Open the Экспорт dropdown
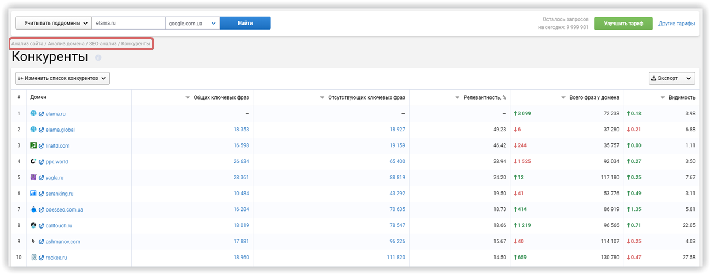The width and height of the screenshot is (711, 275). click(x=672, y=78)
